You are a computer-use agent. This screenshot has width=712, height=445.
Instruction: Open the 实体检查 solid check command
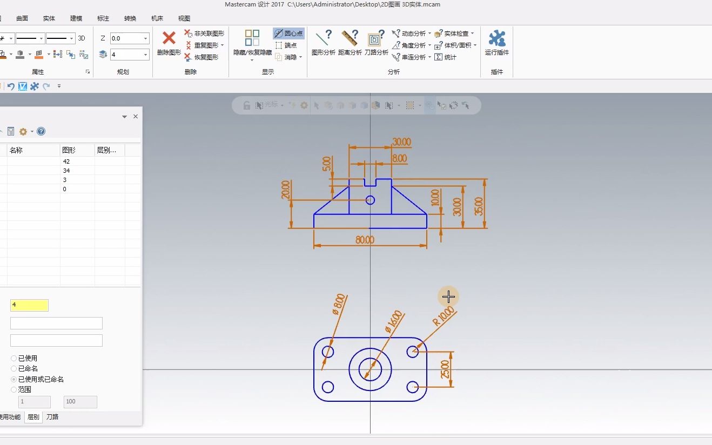454,33
